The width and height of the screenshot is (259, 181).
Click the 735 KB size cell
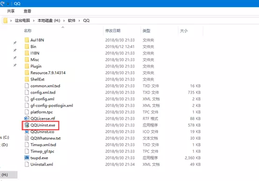[194, 93]
